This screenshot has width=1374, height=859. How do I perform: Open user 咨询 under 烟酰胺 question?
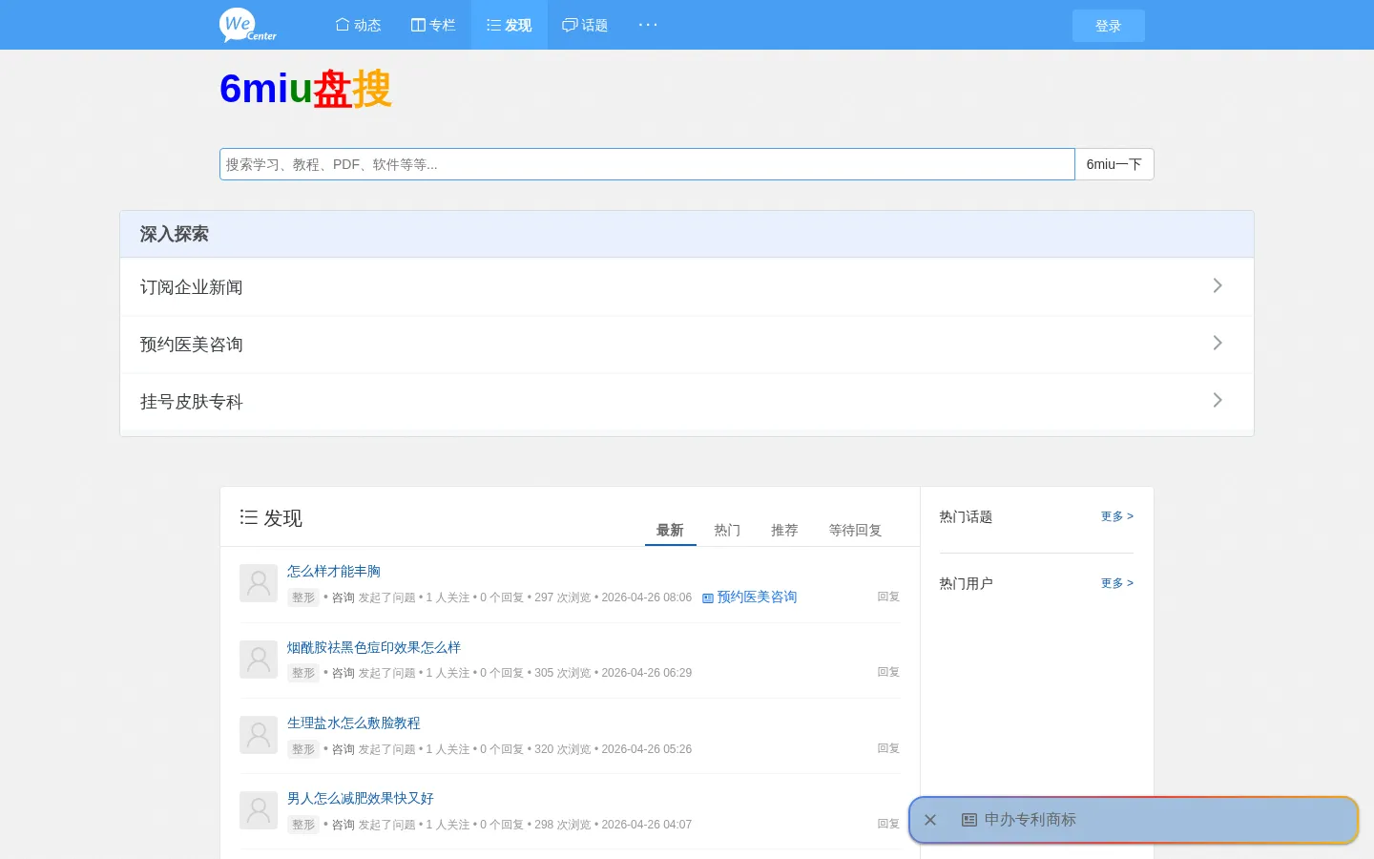point(343,673)
